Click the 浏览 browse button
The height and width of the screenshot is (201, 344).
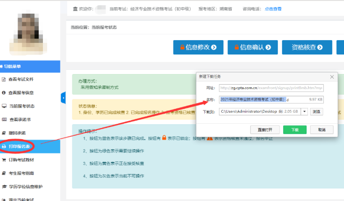(x=316, y=112)
